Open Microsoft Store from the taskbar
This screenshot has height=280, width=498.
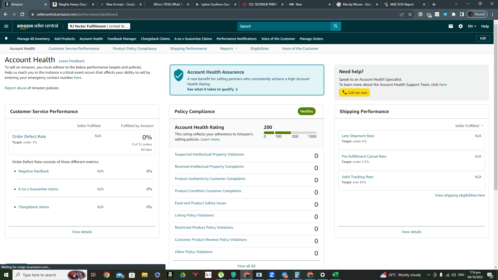132,275
